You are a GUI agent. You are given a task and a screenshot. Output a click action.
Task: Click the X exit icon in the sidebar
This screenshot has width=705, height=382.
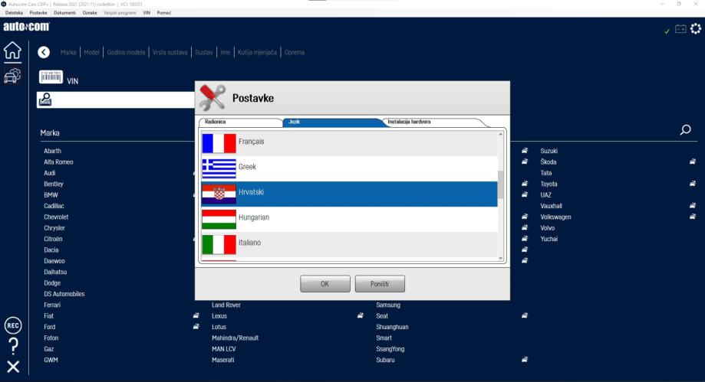13,367
